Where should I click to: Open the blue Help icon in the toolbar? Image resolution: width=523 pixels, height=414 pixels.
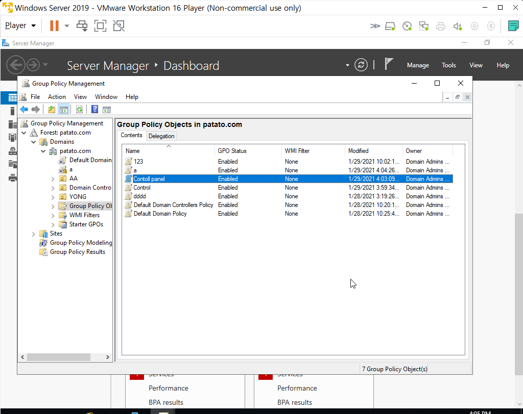point(94,109)
